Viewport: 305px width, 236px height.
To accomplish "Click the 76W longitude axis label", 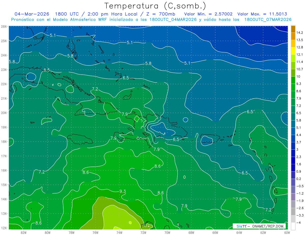I will [x=95, y=232].
